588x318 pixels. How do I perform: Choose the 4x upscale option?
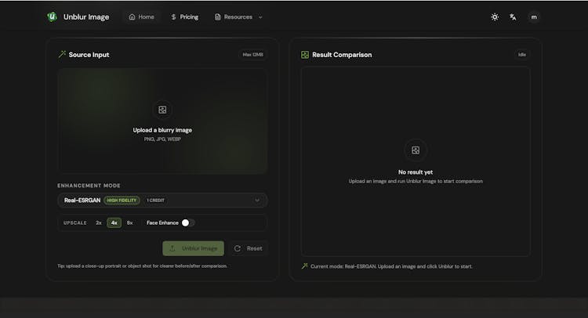114,222
